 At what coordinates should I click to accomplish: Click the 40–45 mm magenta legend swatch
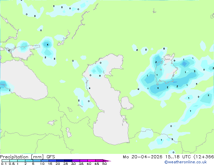point(91,161)
